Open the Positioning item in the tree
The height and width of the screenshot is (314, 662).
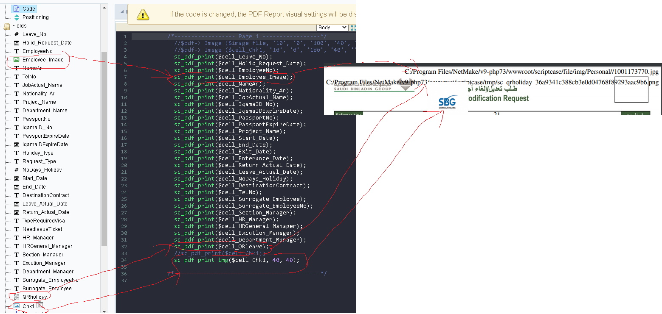[35, 17]
